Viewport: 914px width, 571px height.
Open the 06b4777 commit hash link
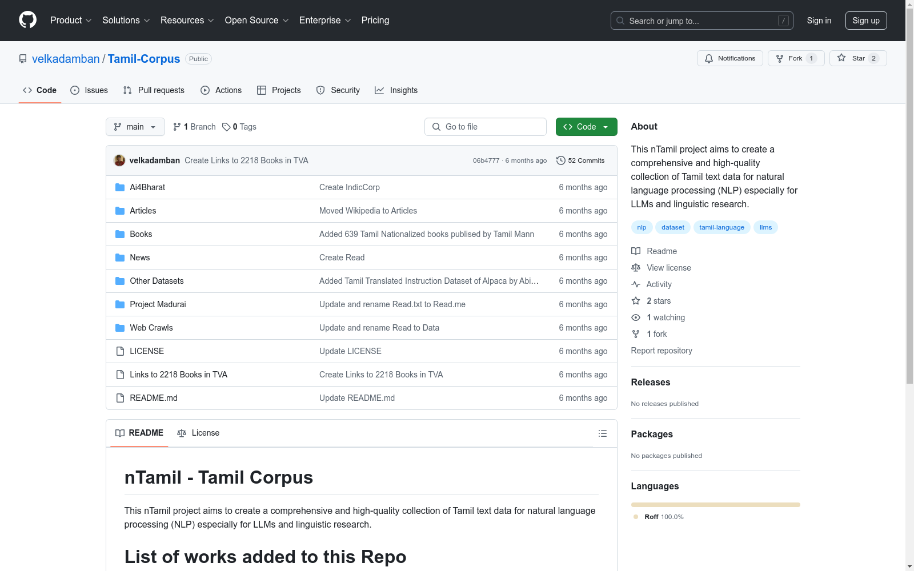(x=486, y=160)
